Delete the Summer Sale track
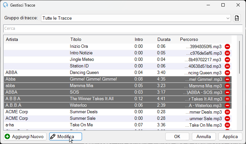This screenshot has width=246, height=144. click(227, 118)
